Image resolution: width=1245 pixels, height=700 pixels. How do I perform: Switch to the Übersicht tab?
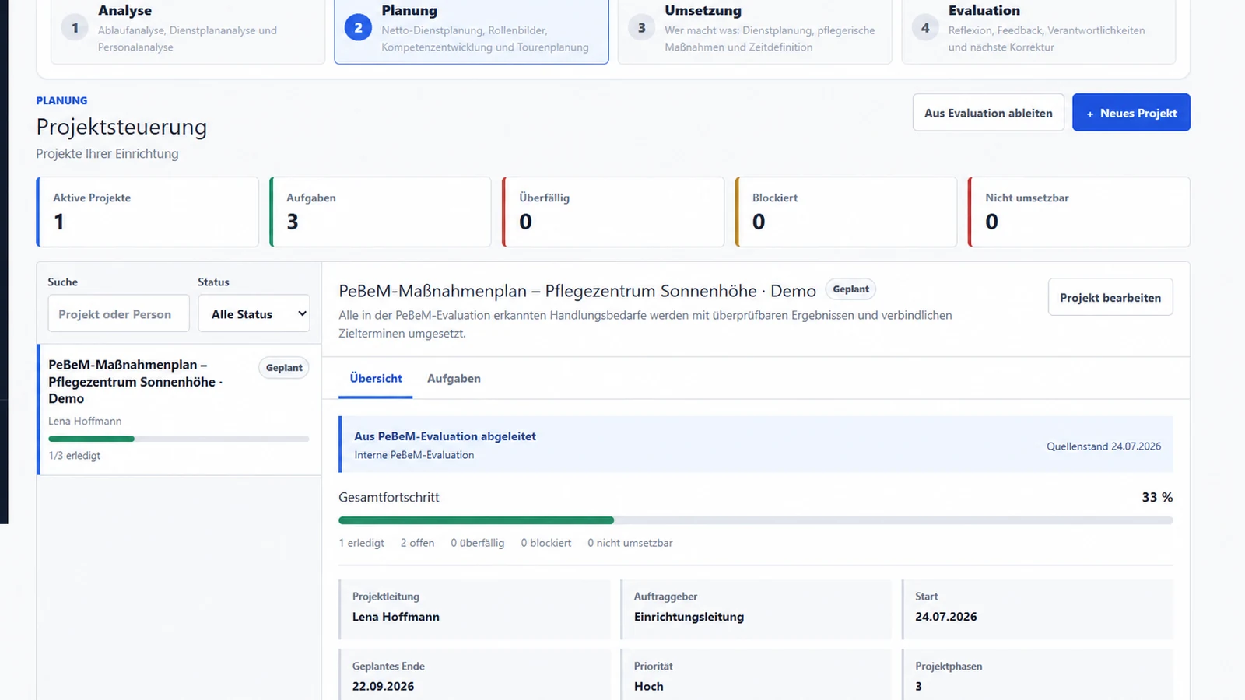click(376, 379)
